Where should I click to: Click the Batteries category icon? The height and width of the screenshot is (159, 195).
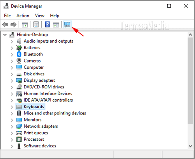tap(19, 48)
